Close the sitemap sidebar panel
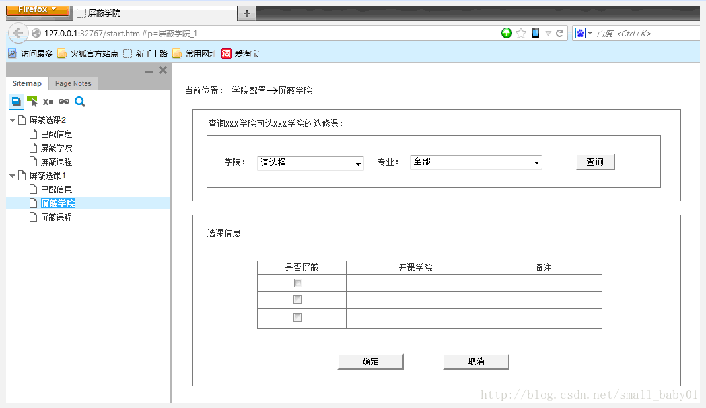The image size is (706, 408). [163, 70]
